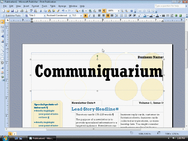This screenshot has height=141, width=188.
Task: Click the numbered list icon
Action: (x=122, y=15)
